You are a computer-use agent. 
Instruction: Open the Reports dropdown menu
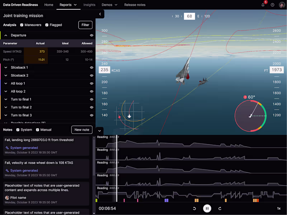(x=68, y=5)
